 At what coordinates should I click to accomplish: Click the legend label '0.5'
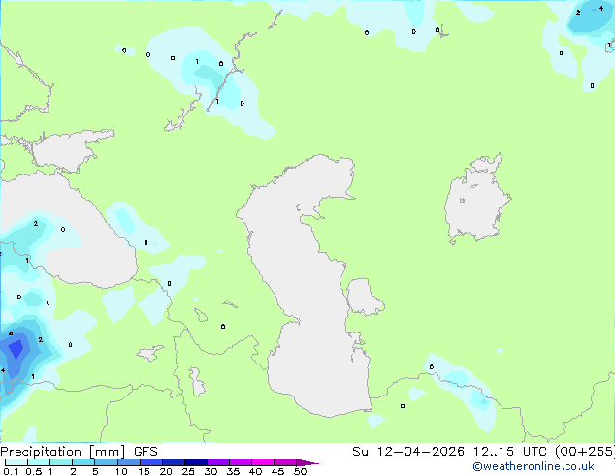[34, 471]
